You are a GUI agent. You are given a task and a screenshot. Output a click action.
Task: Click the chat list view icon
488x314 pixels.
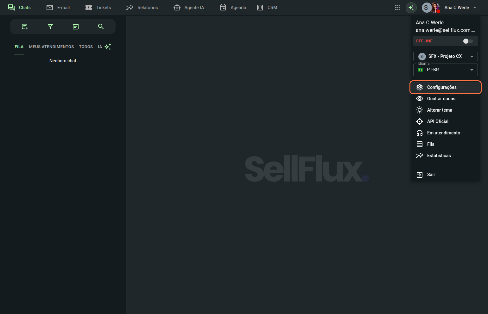point(76,27)
